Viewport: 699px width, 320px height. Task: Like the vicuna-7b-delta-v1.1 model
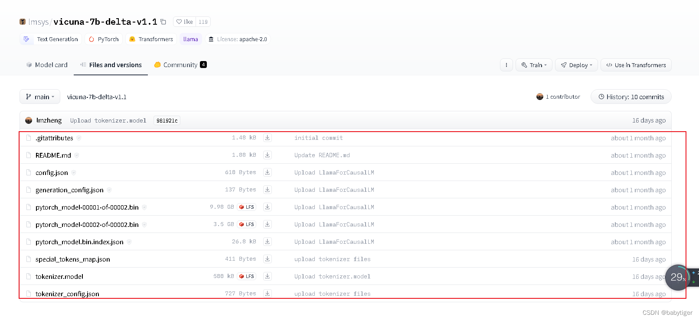coord(185,22)
